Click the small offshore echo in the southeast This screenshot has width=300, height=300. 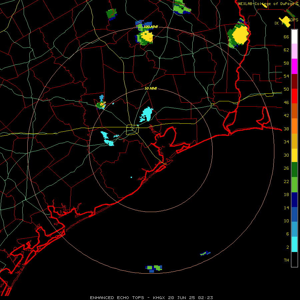205,253
